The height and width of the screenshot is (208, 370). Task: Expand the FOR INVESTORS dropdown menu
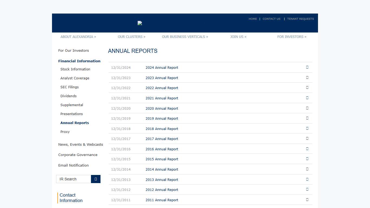[292, 37]
